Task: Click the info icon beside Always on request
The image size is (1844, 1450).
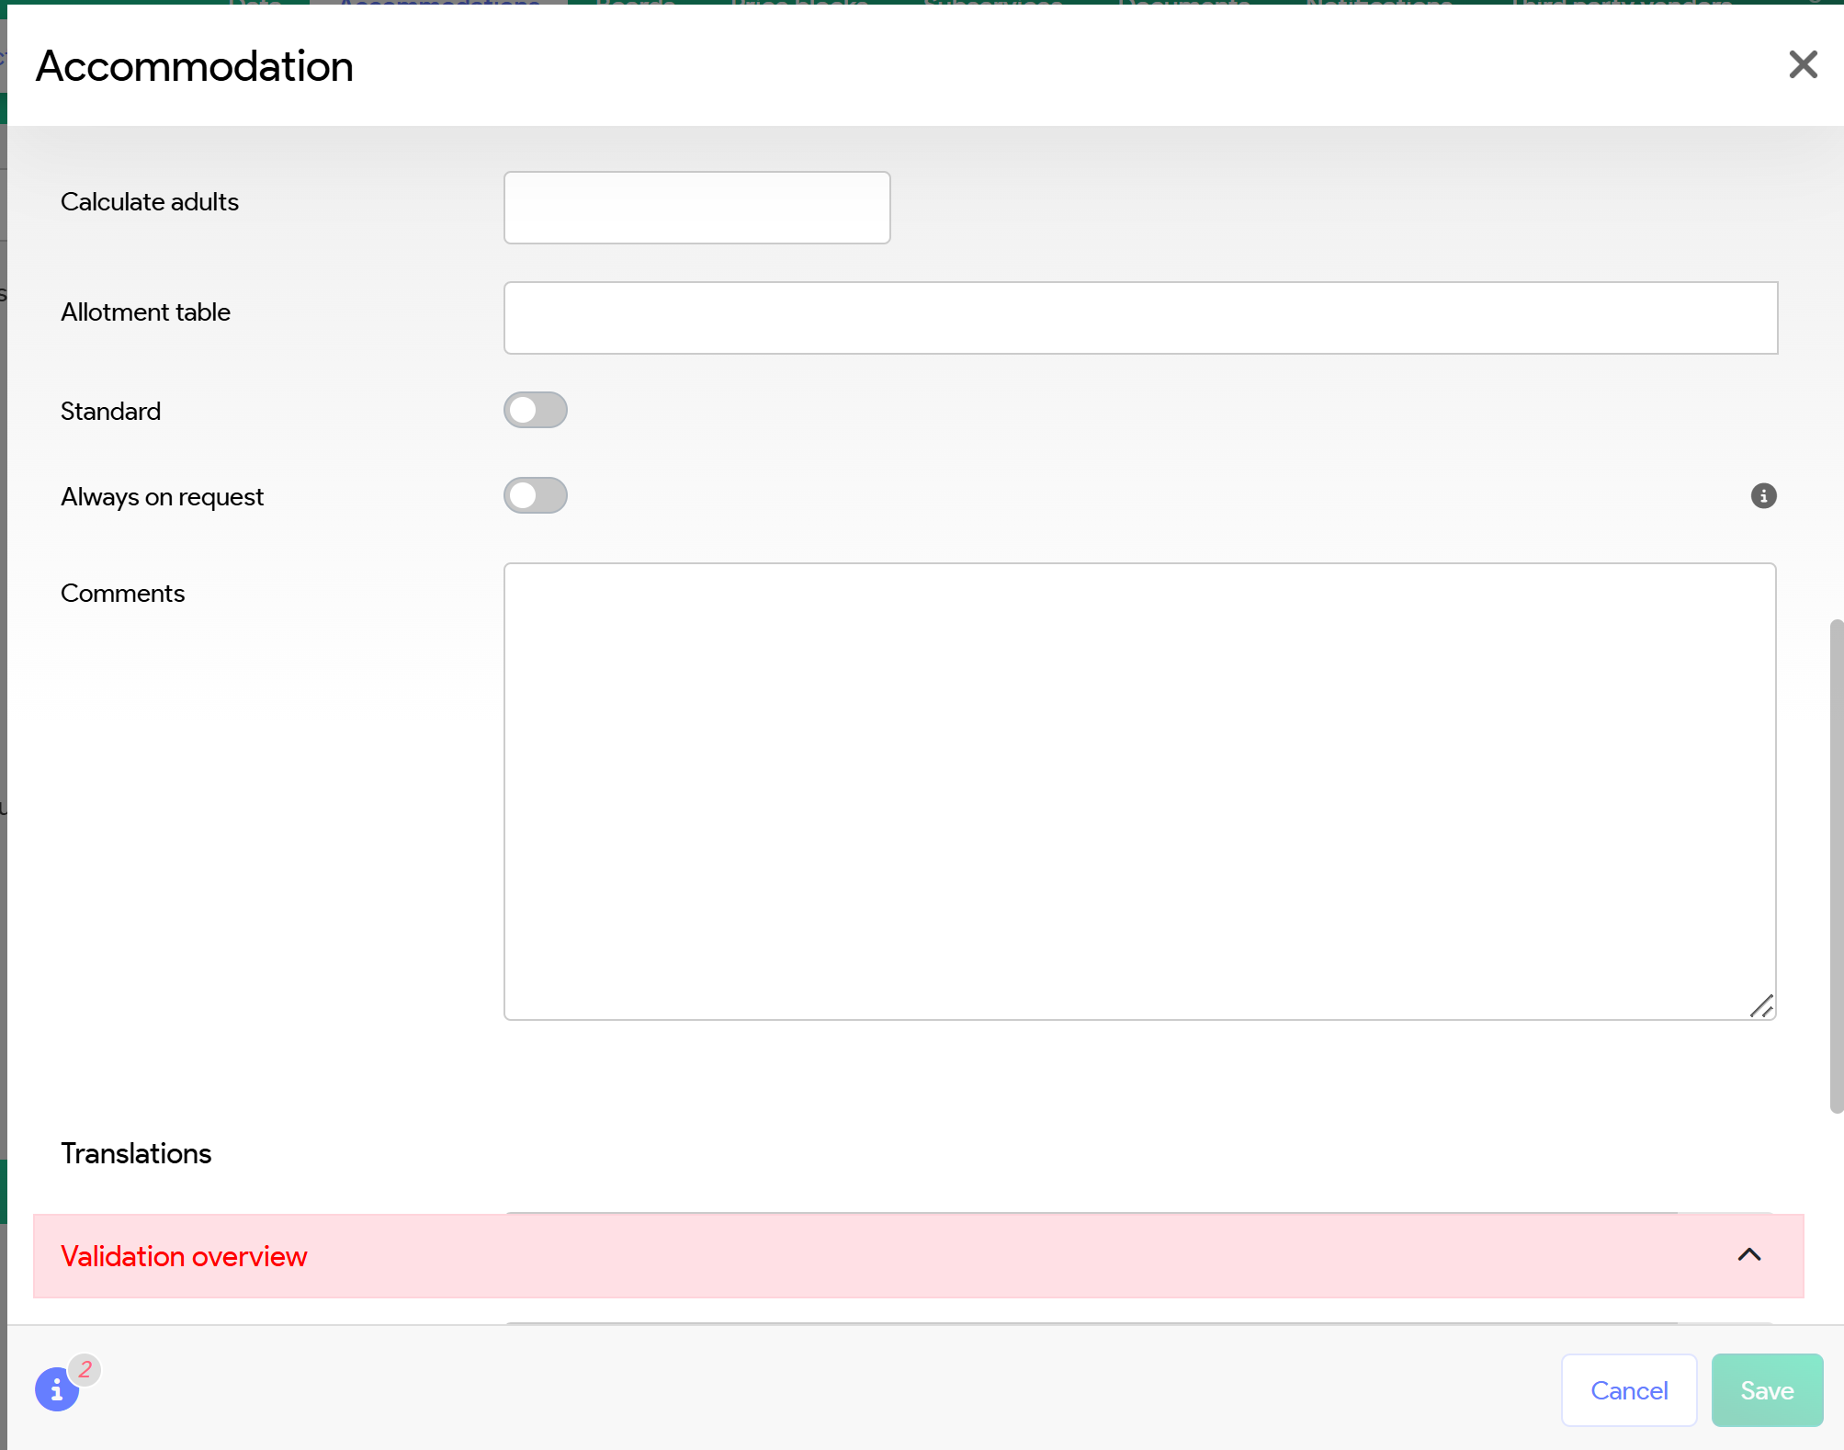Action: tap(1762, 496)
